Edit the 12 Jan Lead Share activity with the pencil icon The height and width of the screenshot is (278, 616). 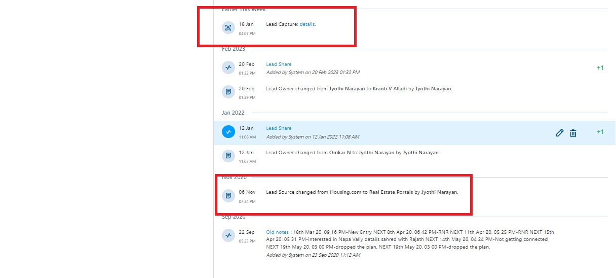coord(559,133)
